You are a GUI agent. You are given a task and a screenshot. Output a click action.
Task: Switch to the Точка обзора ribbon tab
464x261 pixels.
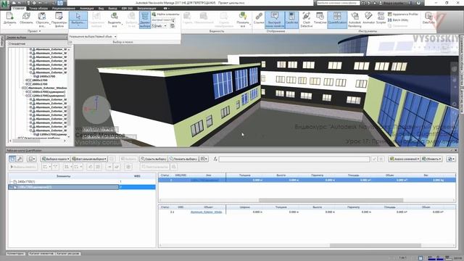click(x=38, y=8)
